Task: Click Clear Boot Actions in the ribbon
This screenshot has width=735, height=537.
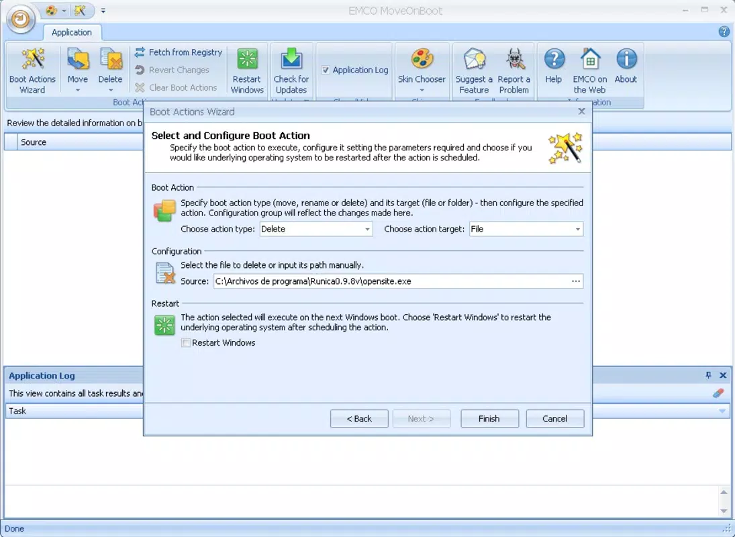Action: 176,88
